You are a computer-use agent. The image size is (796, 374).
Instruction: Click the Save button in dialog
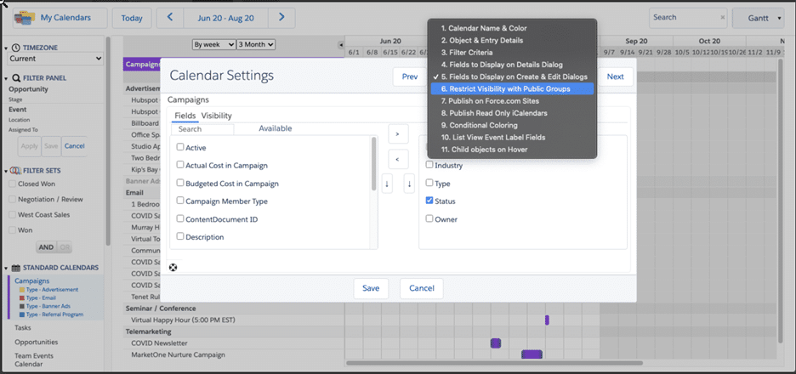click(371, 288)
